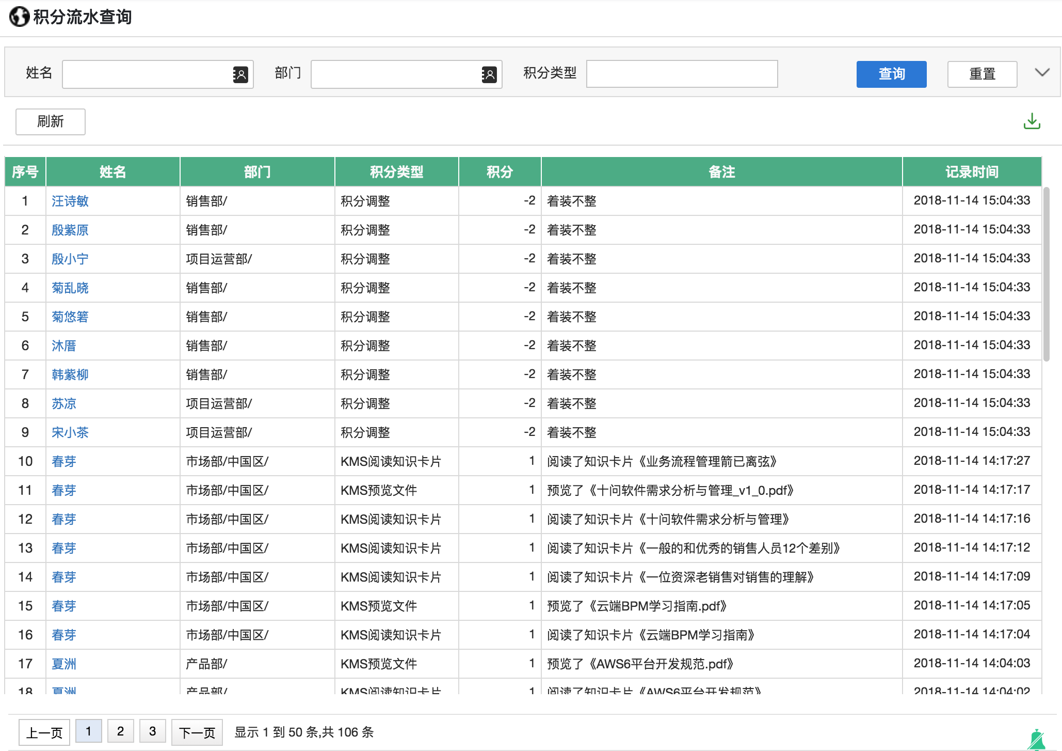Go to 上一页 previous page

click(44, 732)
